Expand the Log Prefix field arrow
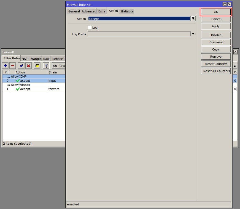 [193, 34]
